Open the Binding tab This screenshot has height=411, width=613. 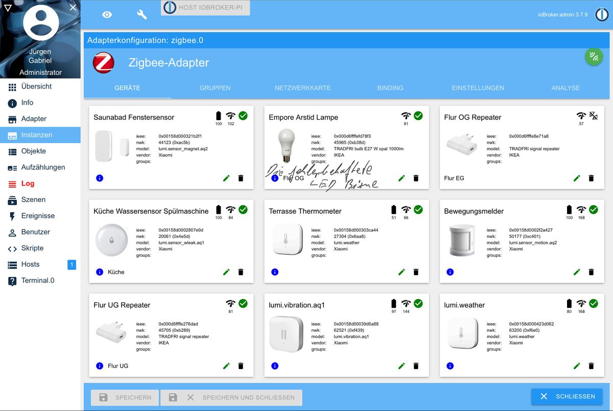[390, 88]
